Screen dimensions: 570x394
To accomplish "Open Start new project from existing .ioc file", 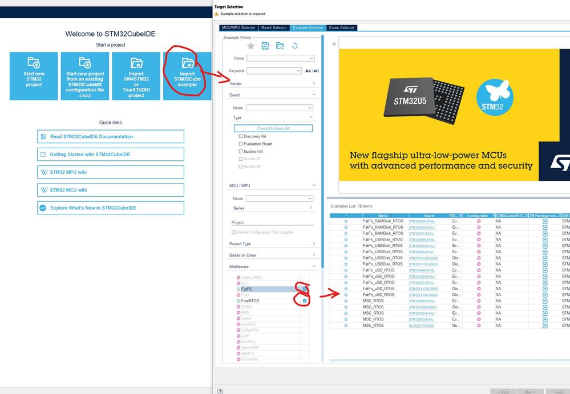I will click(x=85, y=76).
